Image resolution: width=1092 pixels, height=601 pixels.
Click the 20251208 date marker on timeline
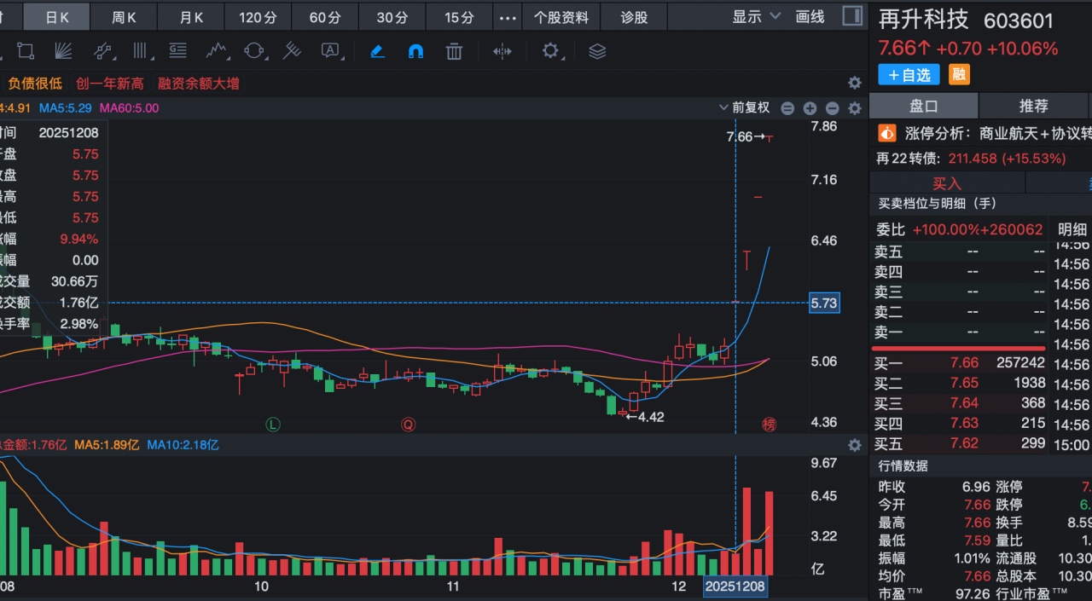tap(735, 587)
